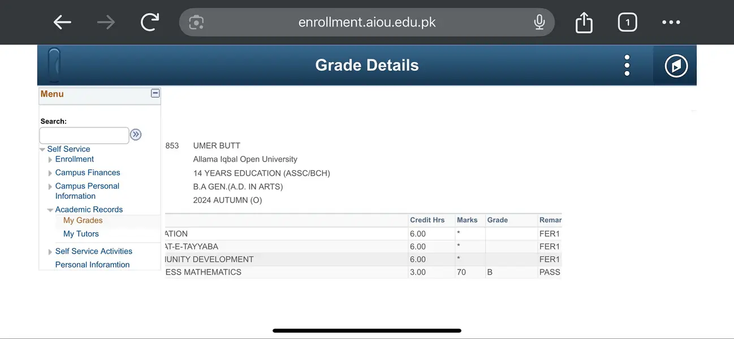Open the Personal Inforamtion link
The image size is (734, 339).
[x=92, y=264]
